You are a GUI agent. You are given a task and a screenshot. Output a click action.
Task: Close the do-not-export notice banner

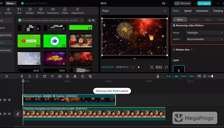click(x=82, y=20)
